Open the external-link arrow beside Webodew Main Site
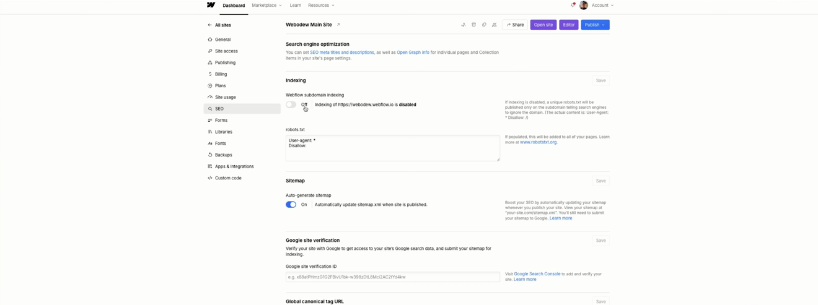The width and height of the screenshot is (818, 305). 338,25
